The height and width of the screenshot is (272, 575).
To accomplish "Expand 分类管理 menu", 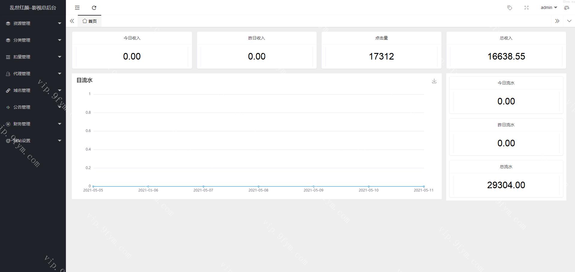I will [x=33, y=40].
